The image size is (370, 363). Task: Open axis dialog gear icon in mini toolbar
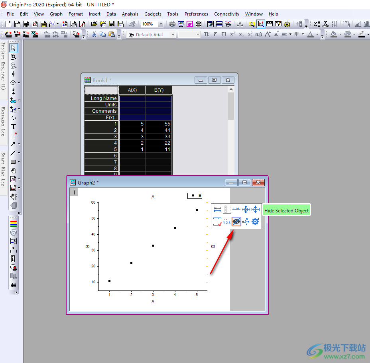255,222
